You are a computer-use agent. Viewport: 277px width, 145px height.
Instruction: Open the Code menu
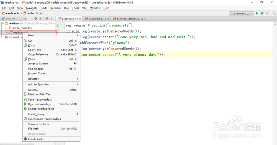pos(44,8)
